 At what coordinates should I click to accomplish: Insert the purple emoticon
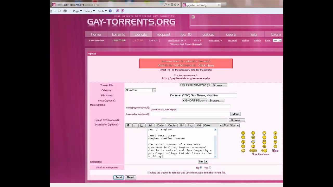(275, 151)
